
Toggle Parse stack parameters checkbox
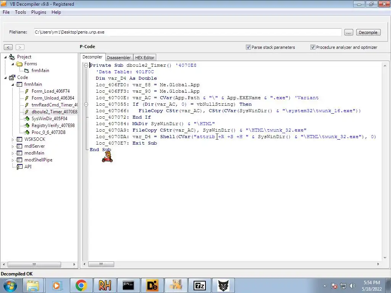[x=248, y=47]
